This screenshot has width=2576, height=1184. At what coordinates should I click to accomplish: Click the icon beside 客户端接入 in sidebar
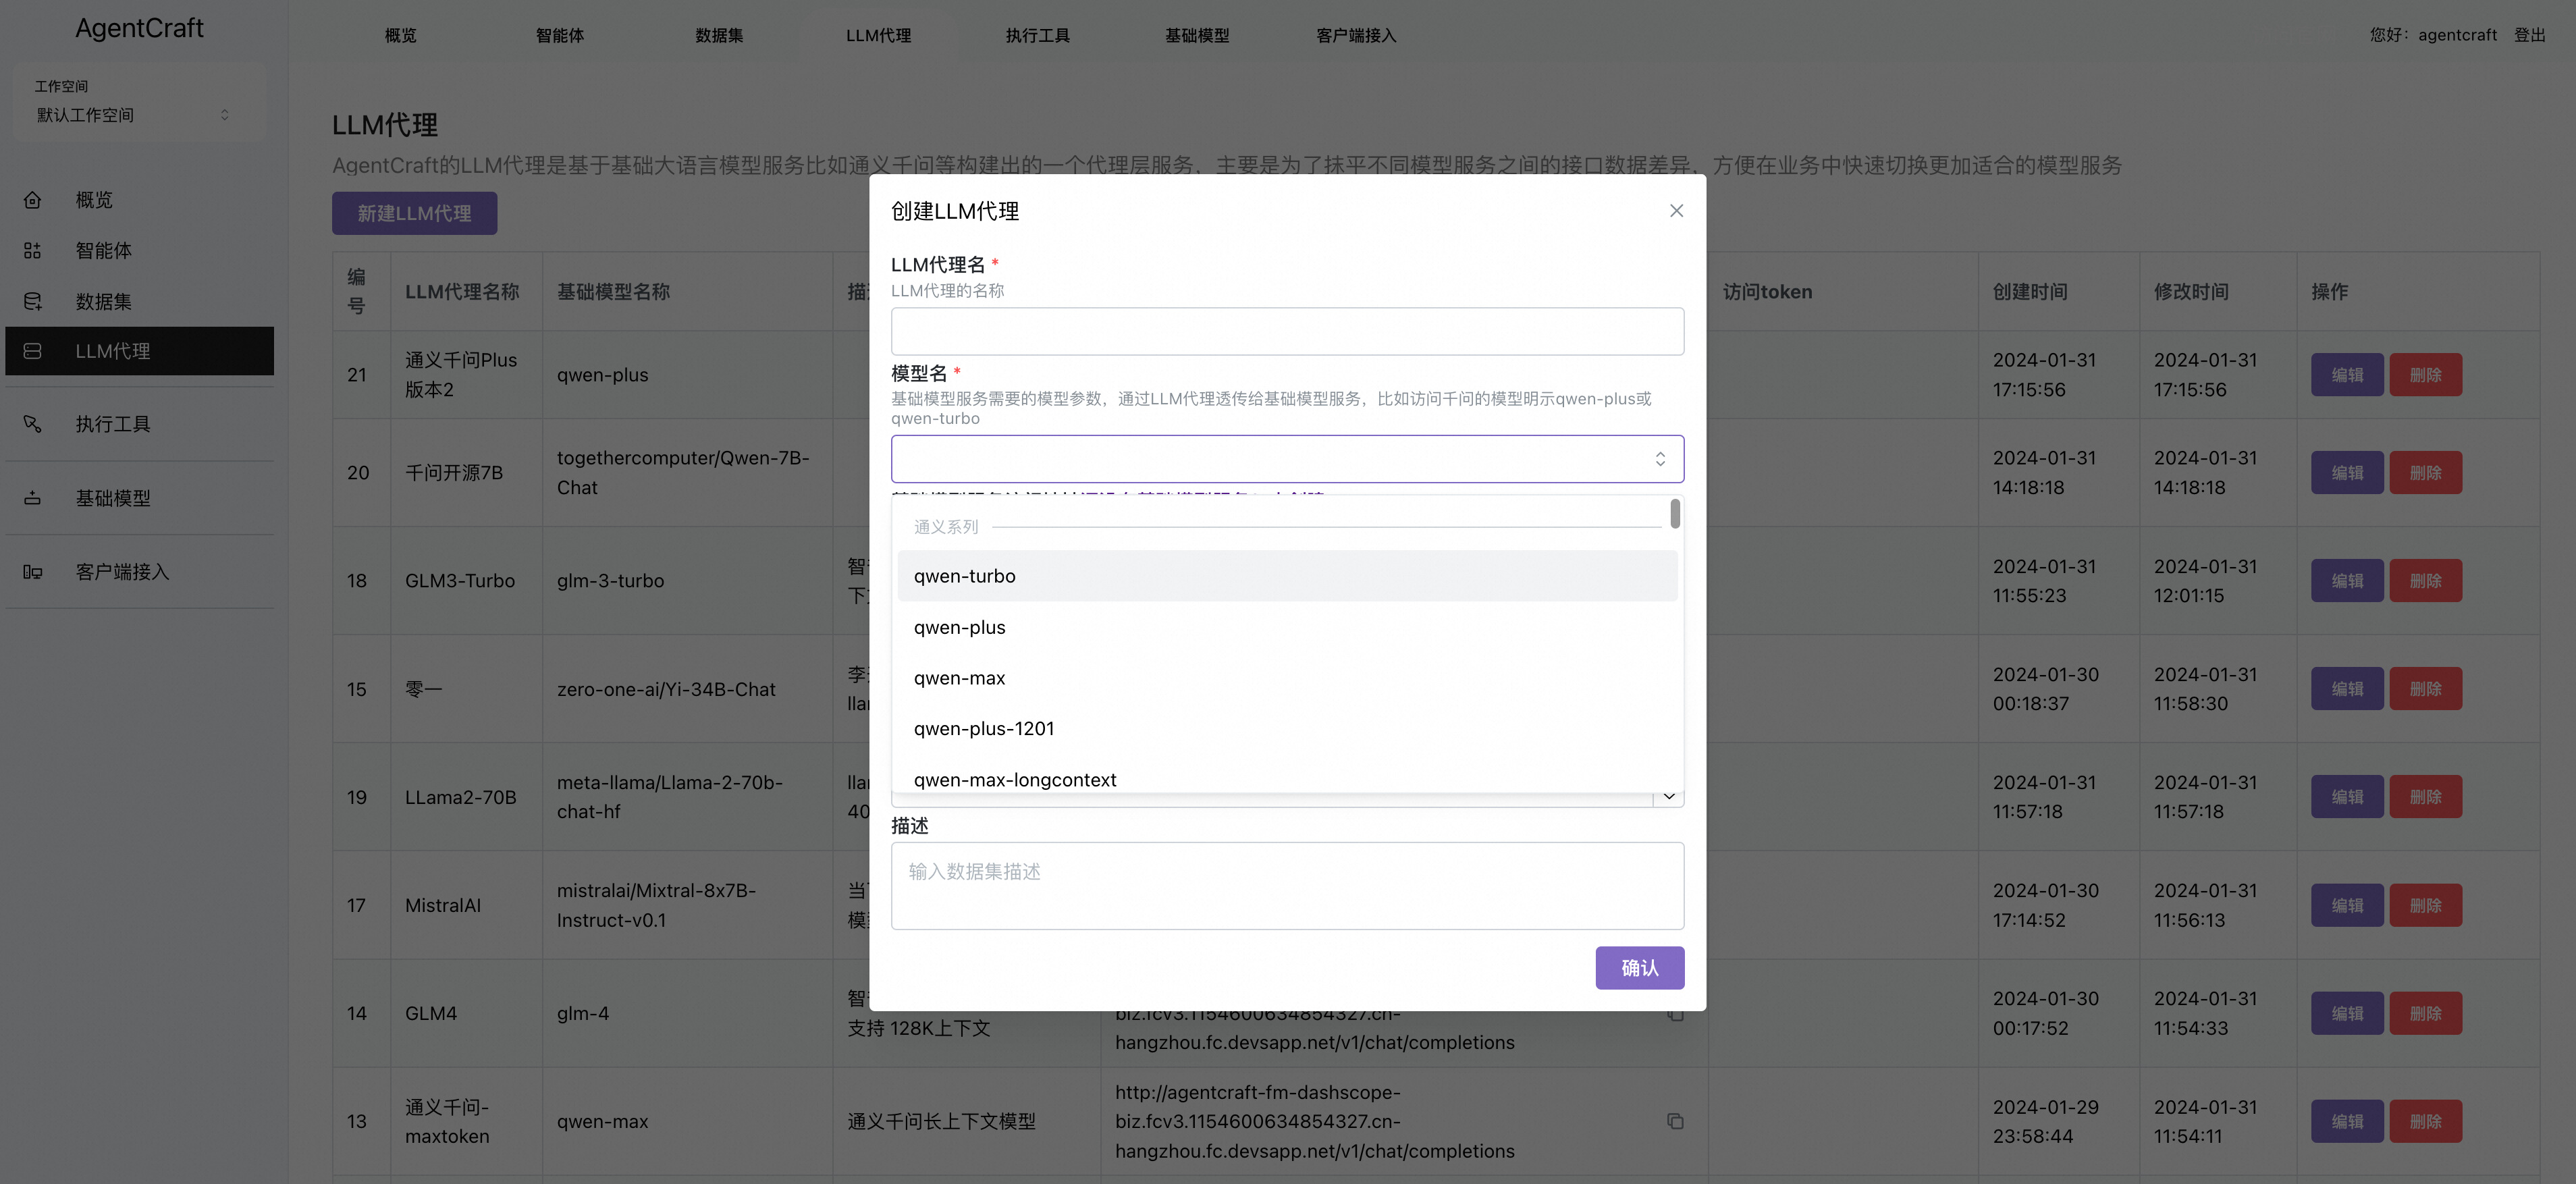[32, 572]
